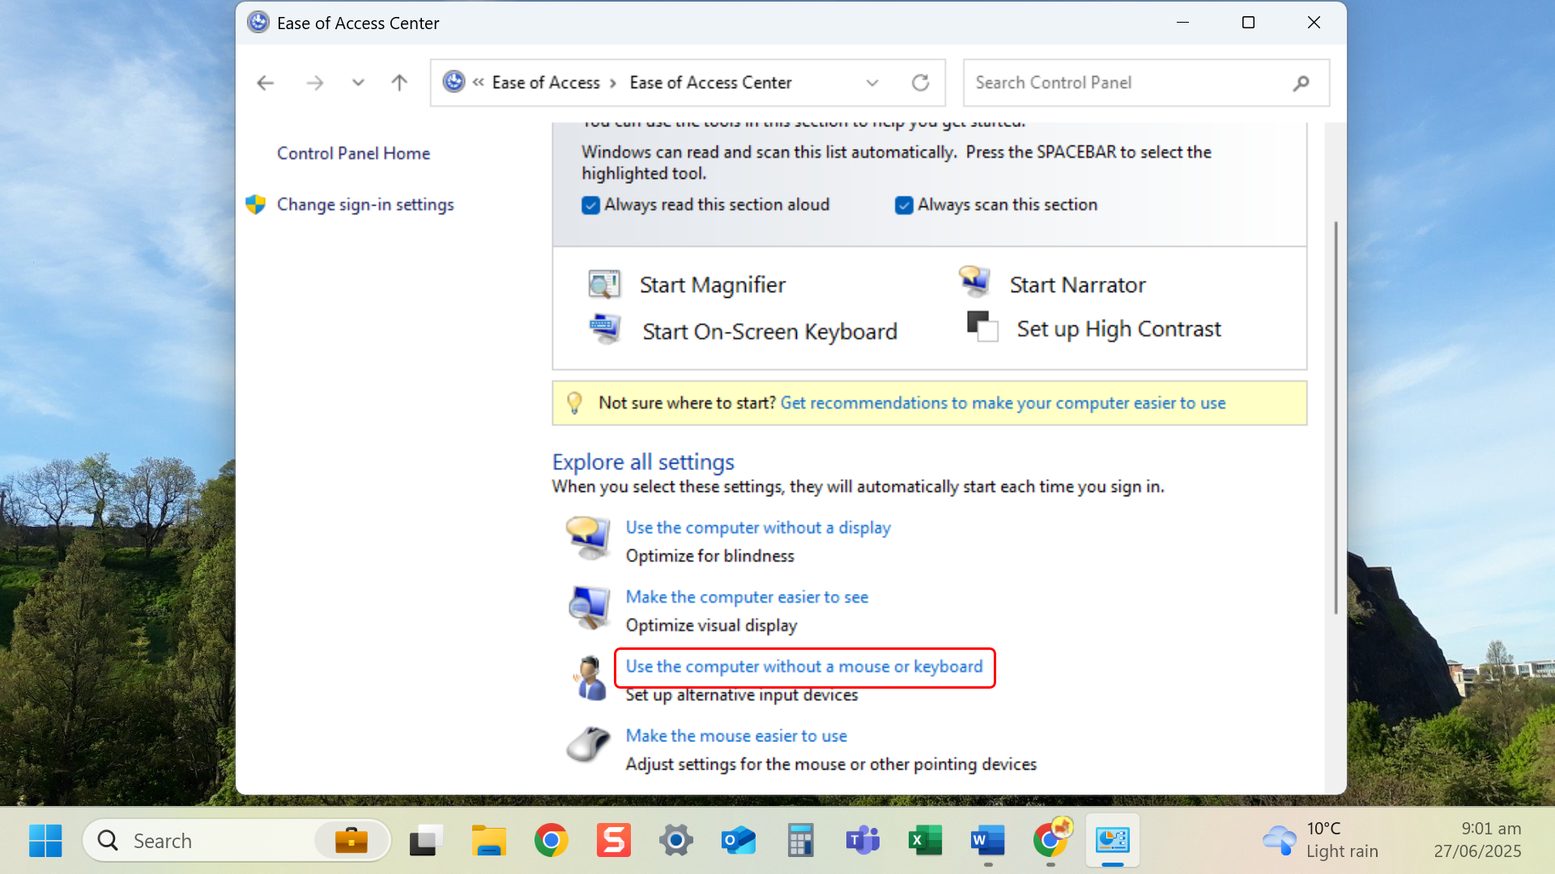
Task: Click the 'Use the computer without a display' icon
Action: 588,538
